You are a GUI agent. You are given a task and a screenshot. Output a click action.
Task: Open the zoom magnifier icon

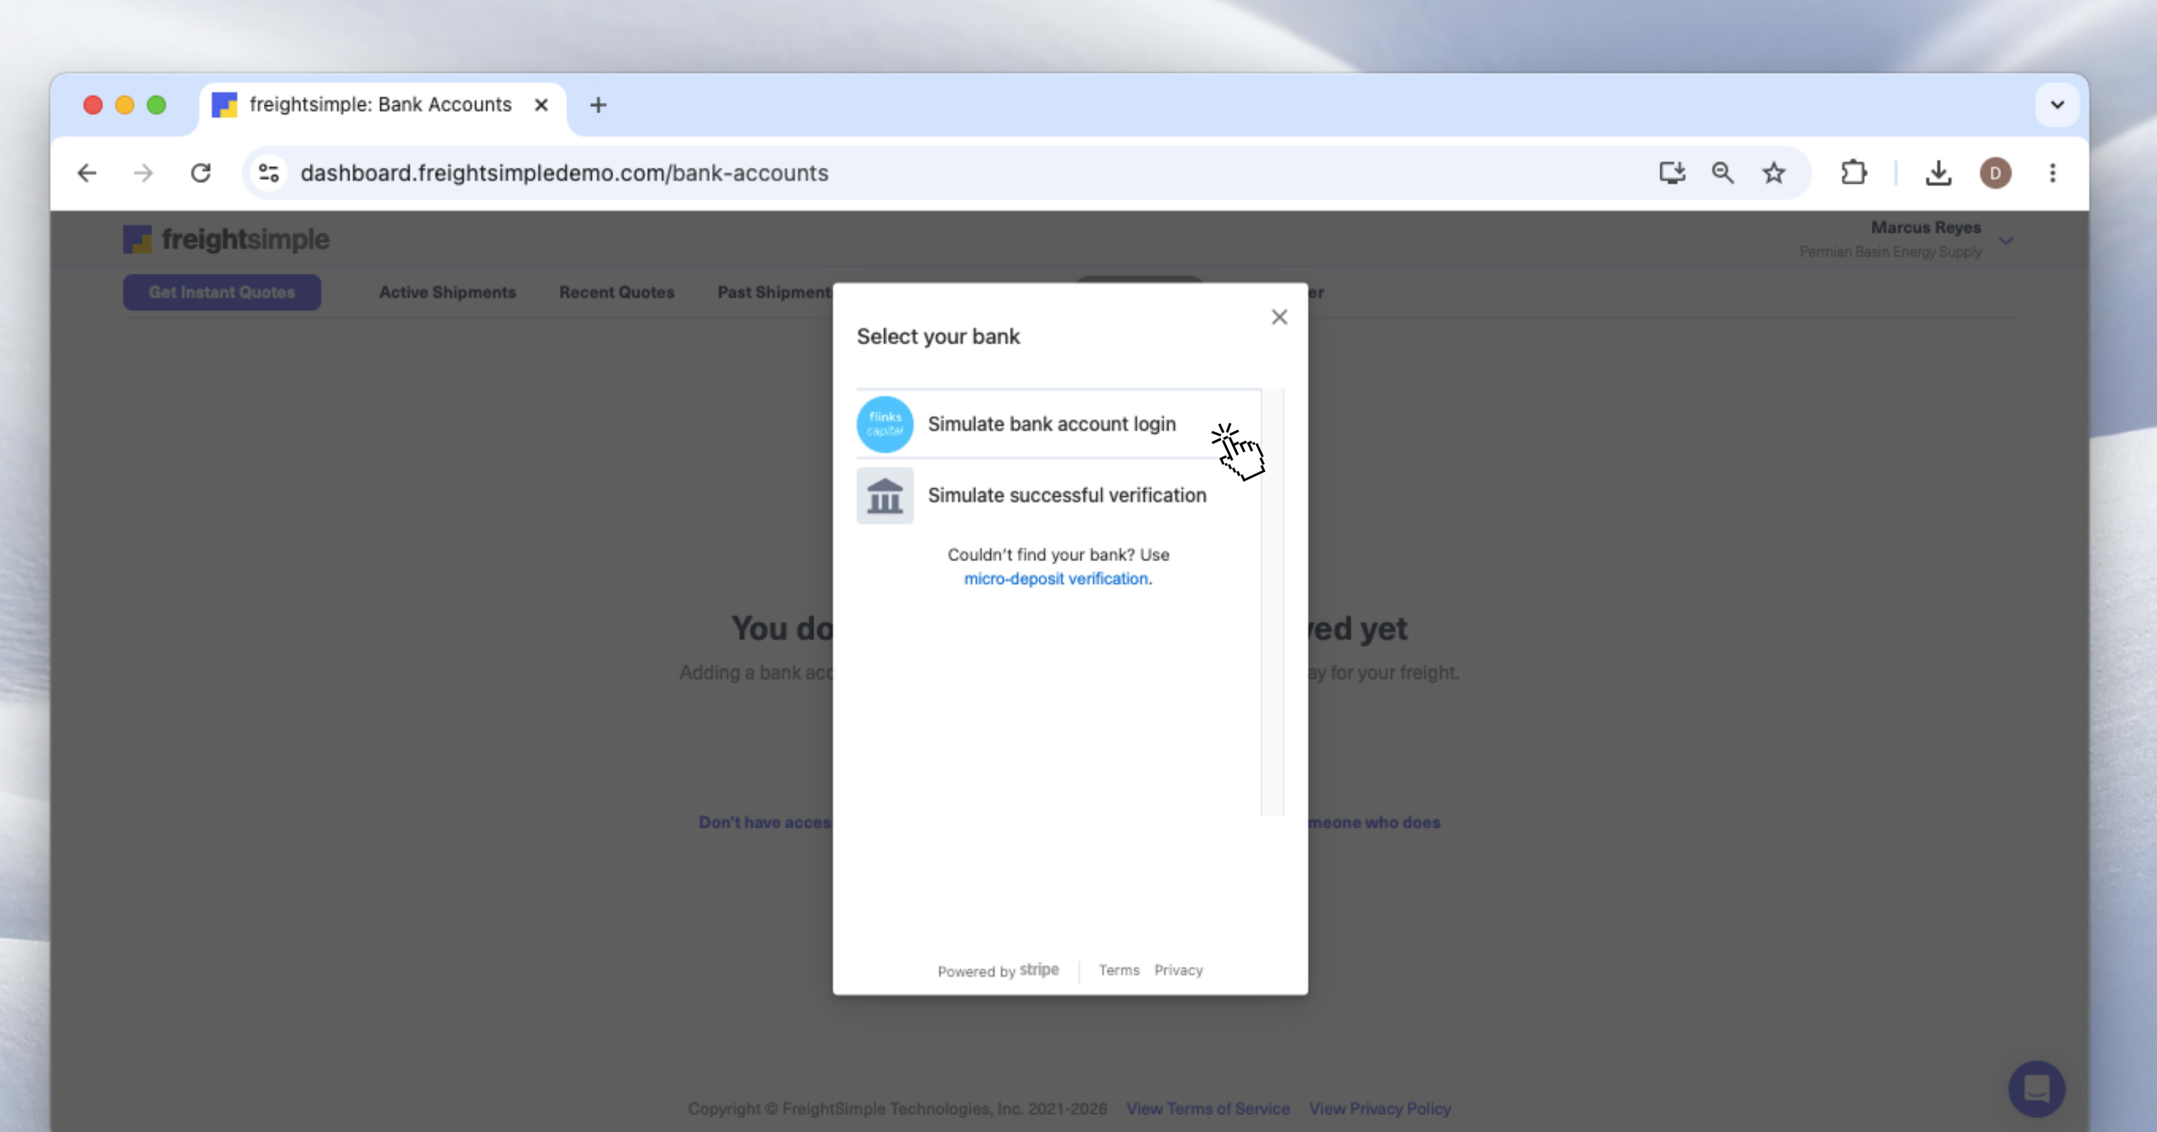[x=1723, y=173]
